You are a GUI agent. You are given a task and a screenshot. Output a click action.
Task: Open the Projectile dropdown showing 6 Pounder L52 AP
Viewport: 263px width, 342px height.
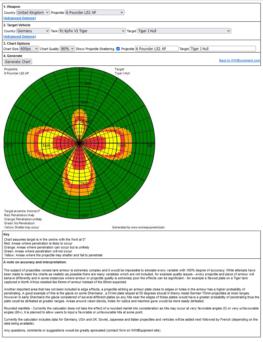click(94, 12)
